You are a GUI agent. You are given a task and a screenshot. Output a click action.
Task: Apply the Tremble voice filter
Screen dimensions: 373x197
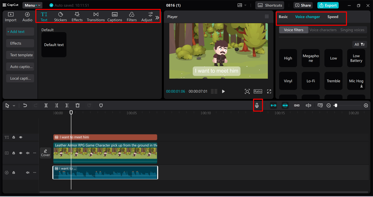tap(333, 81)
